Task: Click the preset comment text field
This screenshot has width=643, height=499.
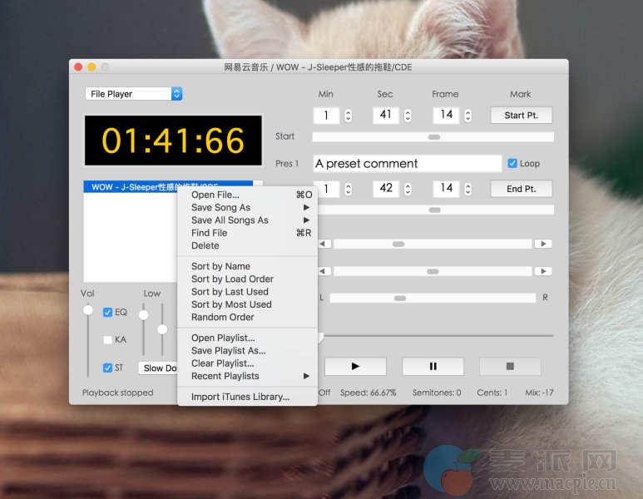Action: [407, 164]
